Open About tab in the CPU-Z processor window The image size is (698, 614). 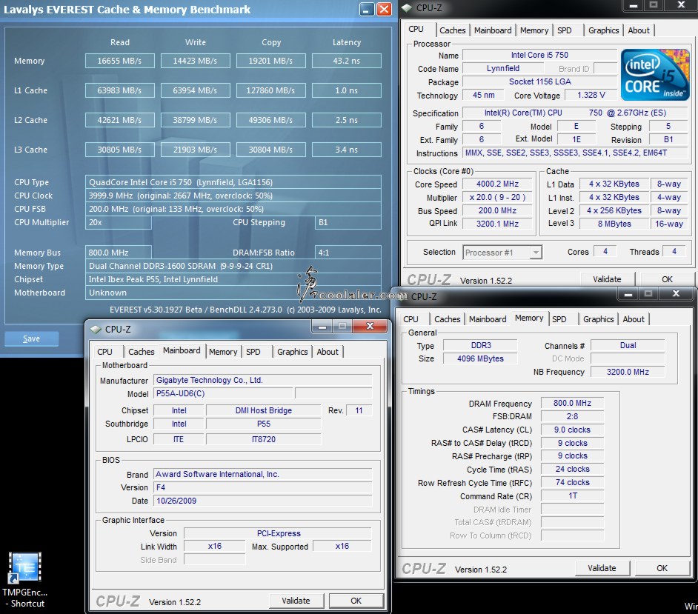[x=638, y=30]
